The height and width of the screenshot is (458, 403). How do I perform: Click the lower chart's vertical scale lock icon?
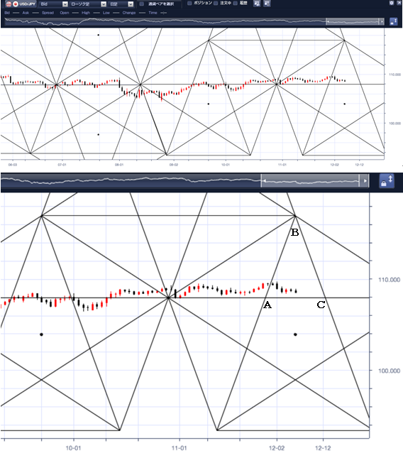[x=387, y=181]
